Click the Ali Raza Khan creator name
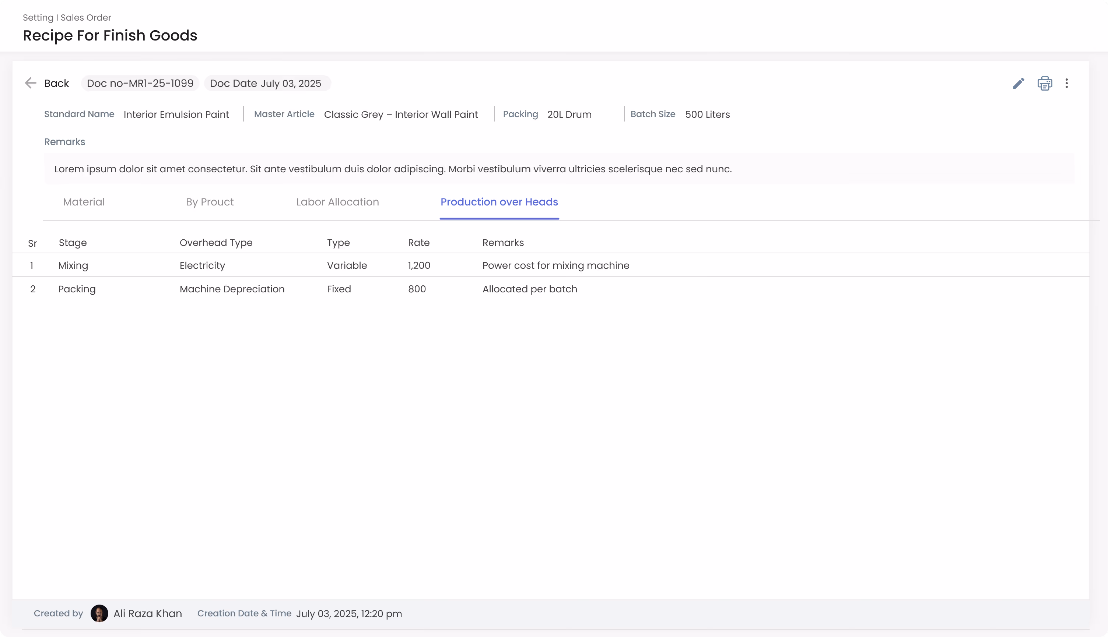Image resolution: width=1108 pixels, height=637 pixels. (147, 613)
